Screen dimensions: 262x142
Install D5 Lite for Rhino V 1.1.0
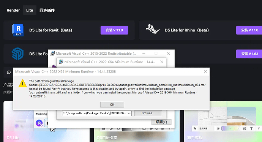pos(249,30)
